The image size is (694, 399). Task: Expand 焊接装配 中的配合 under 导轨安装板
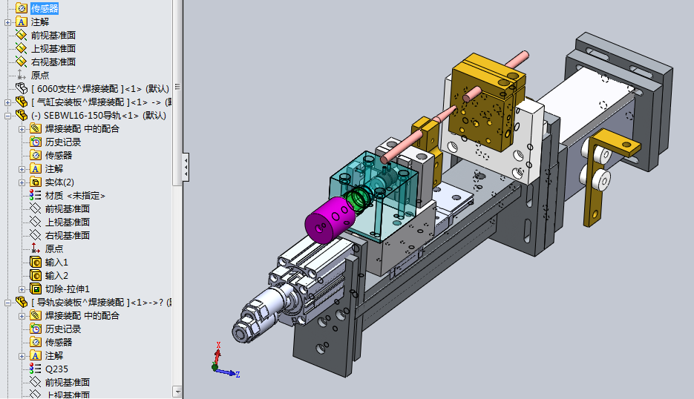pos(22,316)
